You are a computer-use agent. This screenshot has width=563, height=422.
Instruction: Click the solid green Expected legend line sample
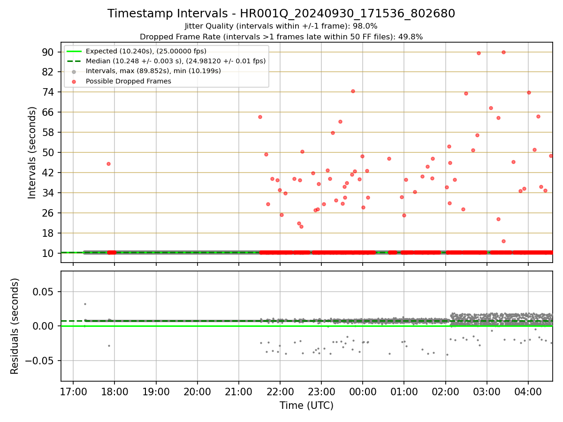74,51
